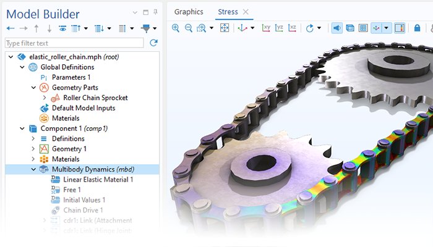This screenshot has height=247, width=433.
Task: Collapse the elastic_roller_chain.mph root node
Action: coord(11,57)
